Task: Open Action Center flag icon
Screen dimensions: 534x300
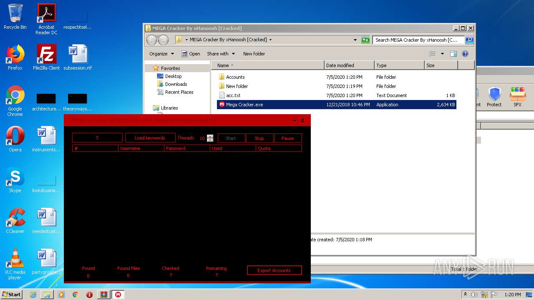Action: pyautogui.click(x=494, y=295)
